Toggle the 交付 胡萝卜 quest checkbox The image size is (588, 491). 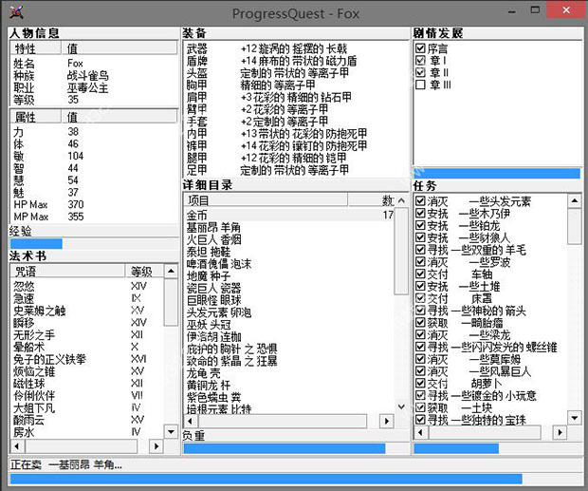click(x=421, y=385)
